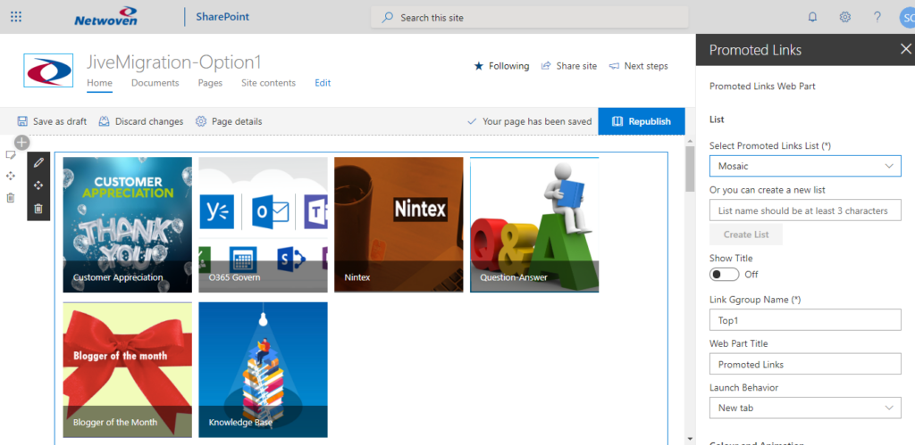The image size is (915, 445).
Task: Open the Pages nav item
Action: pyautogui.click(x=210, y=83)
